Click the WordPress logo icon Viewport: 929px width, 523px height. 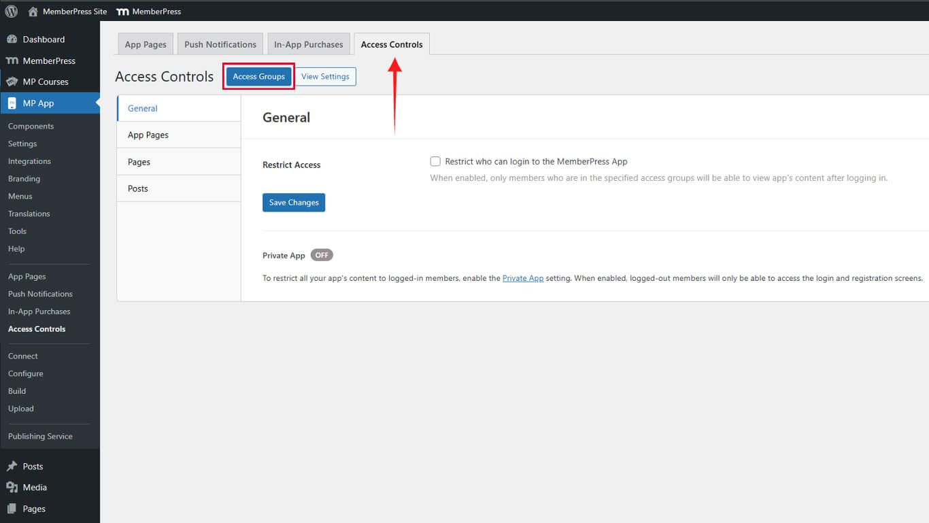12,11
